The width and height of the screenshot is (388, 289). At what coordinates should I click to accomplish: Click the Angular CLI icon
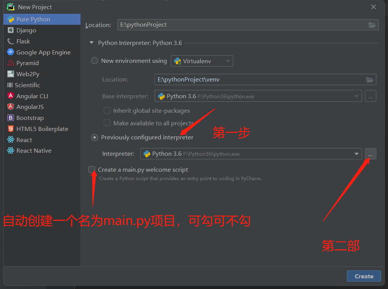(x=11, y=96)
